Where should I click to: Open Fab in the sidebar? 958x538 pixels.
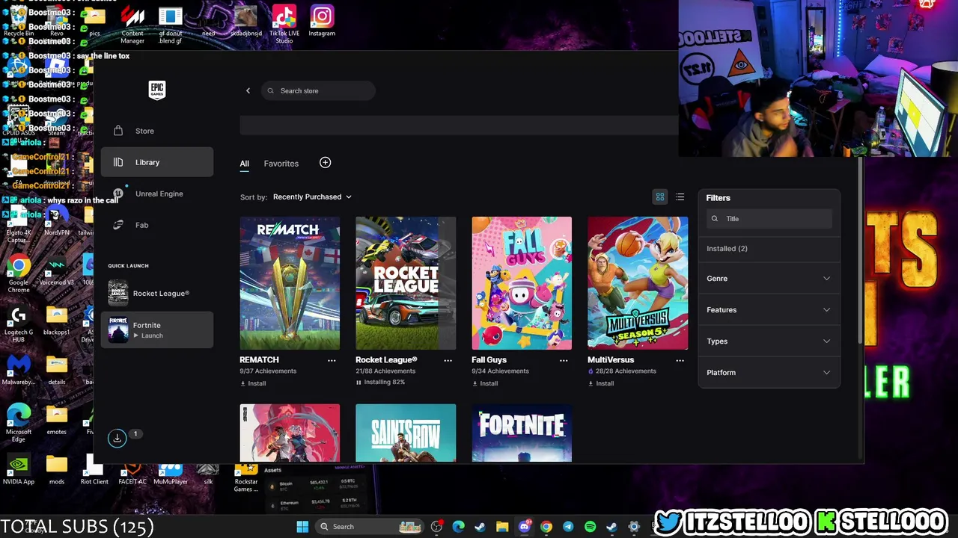pyautogui.click(x=157, y=225)
